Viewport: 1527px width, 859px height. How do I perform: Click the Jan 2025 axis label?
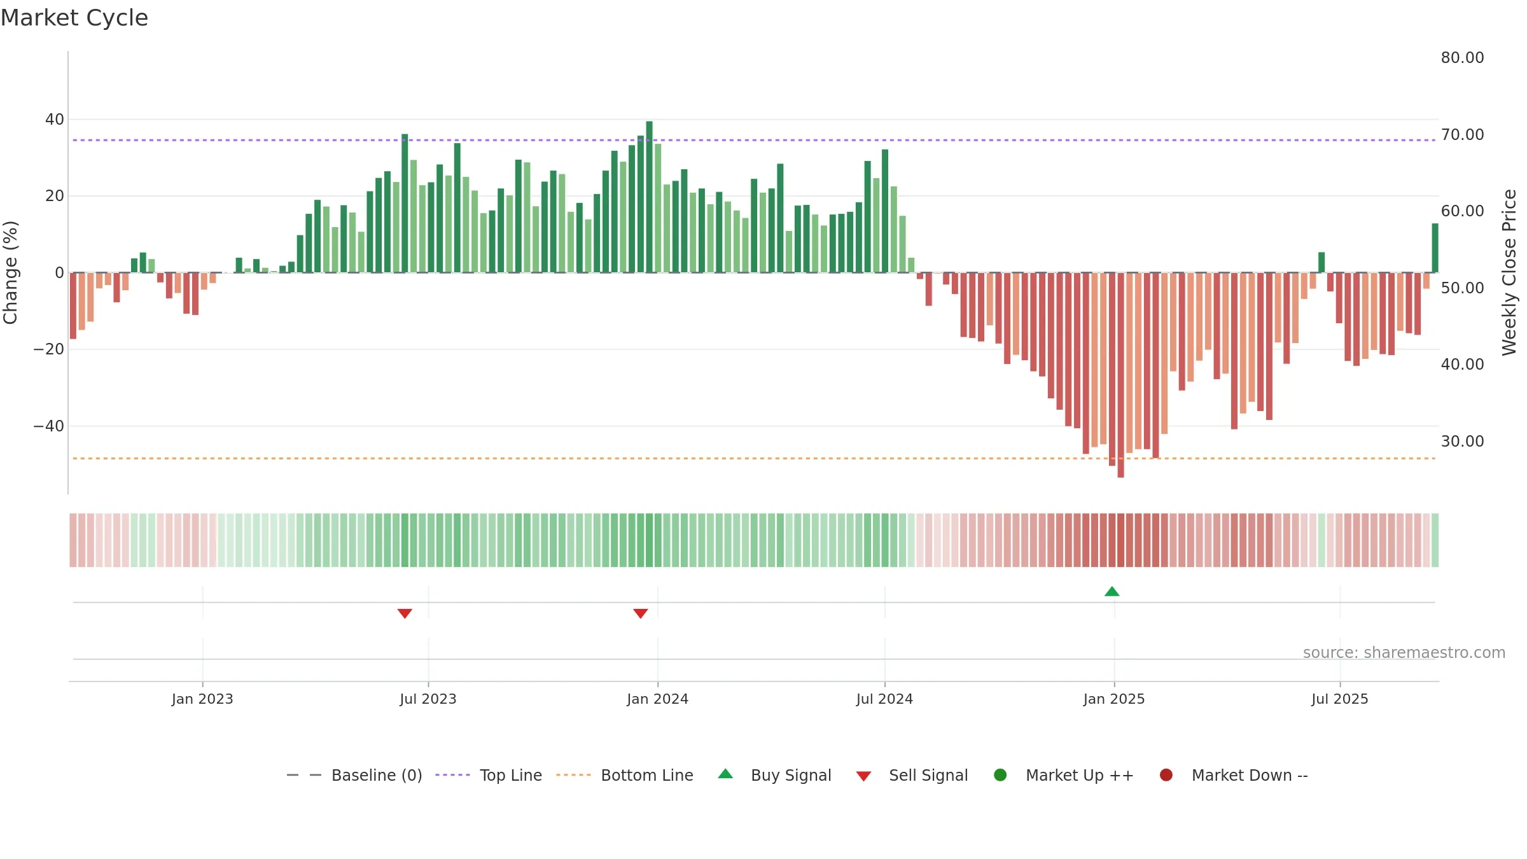tap(1114, 699)
